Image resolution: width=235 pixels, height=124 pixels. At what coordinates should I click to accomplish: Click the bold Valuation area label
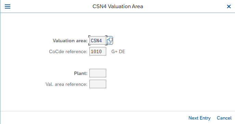[x=70, y=41]
